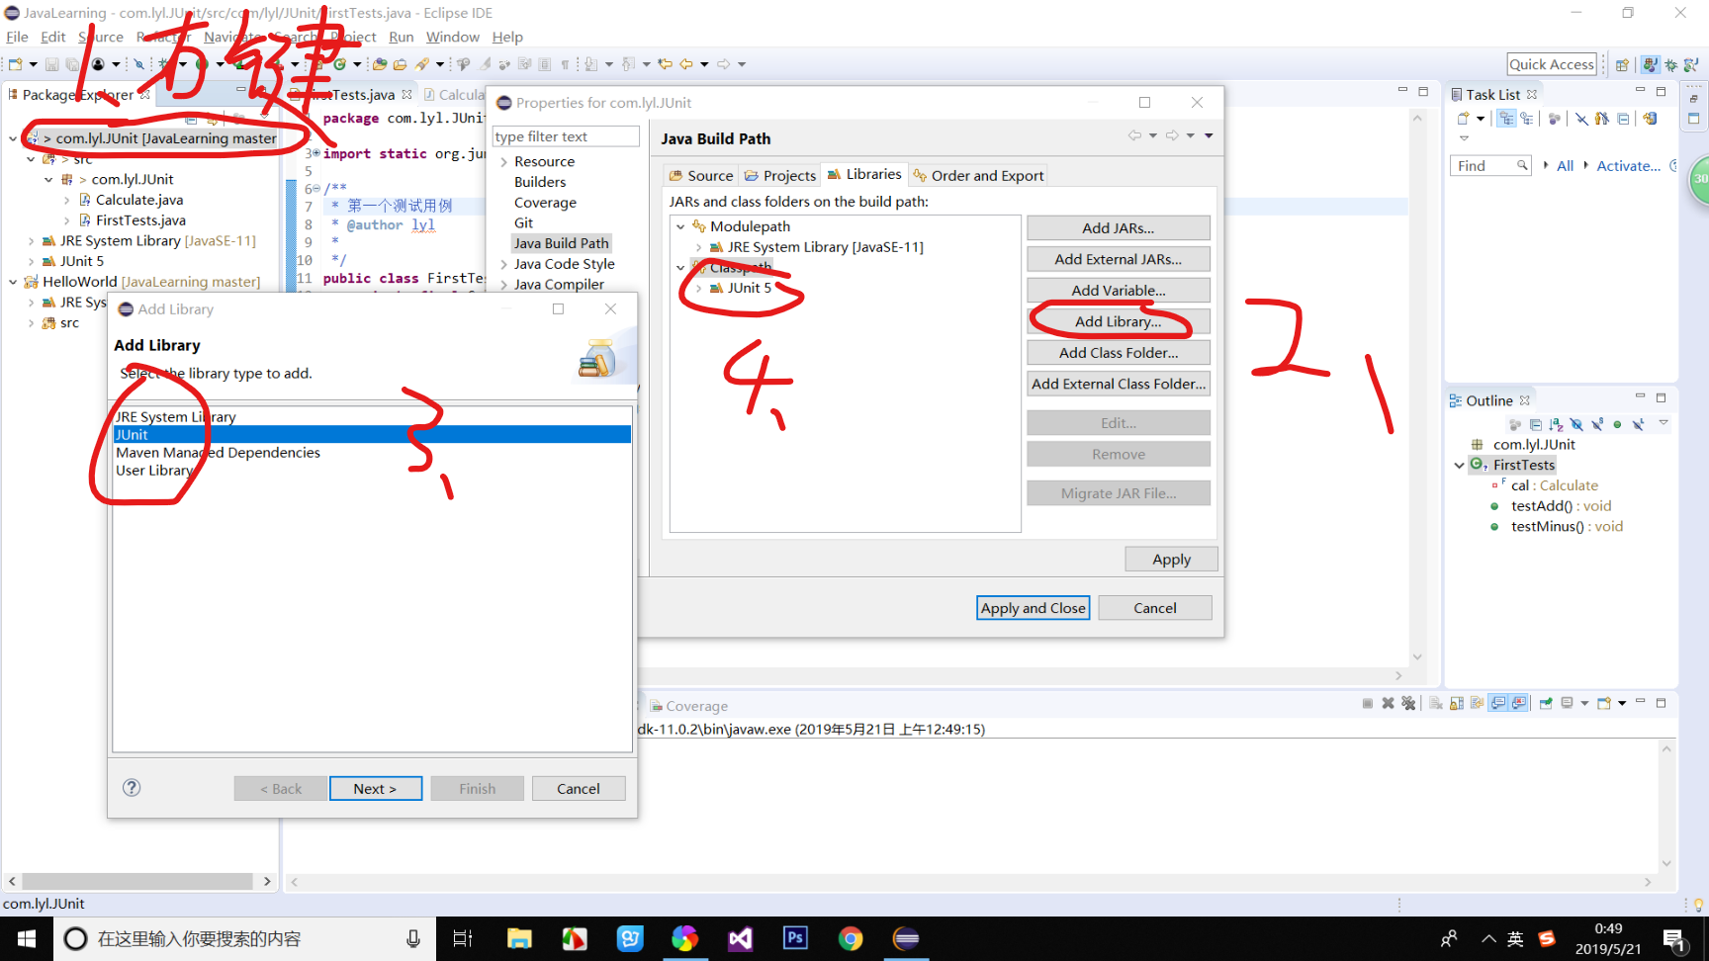
Task: Click the help question mark icon
Action: (132, 788)
